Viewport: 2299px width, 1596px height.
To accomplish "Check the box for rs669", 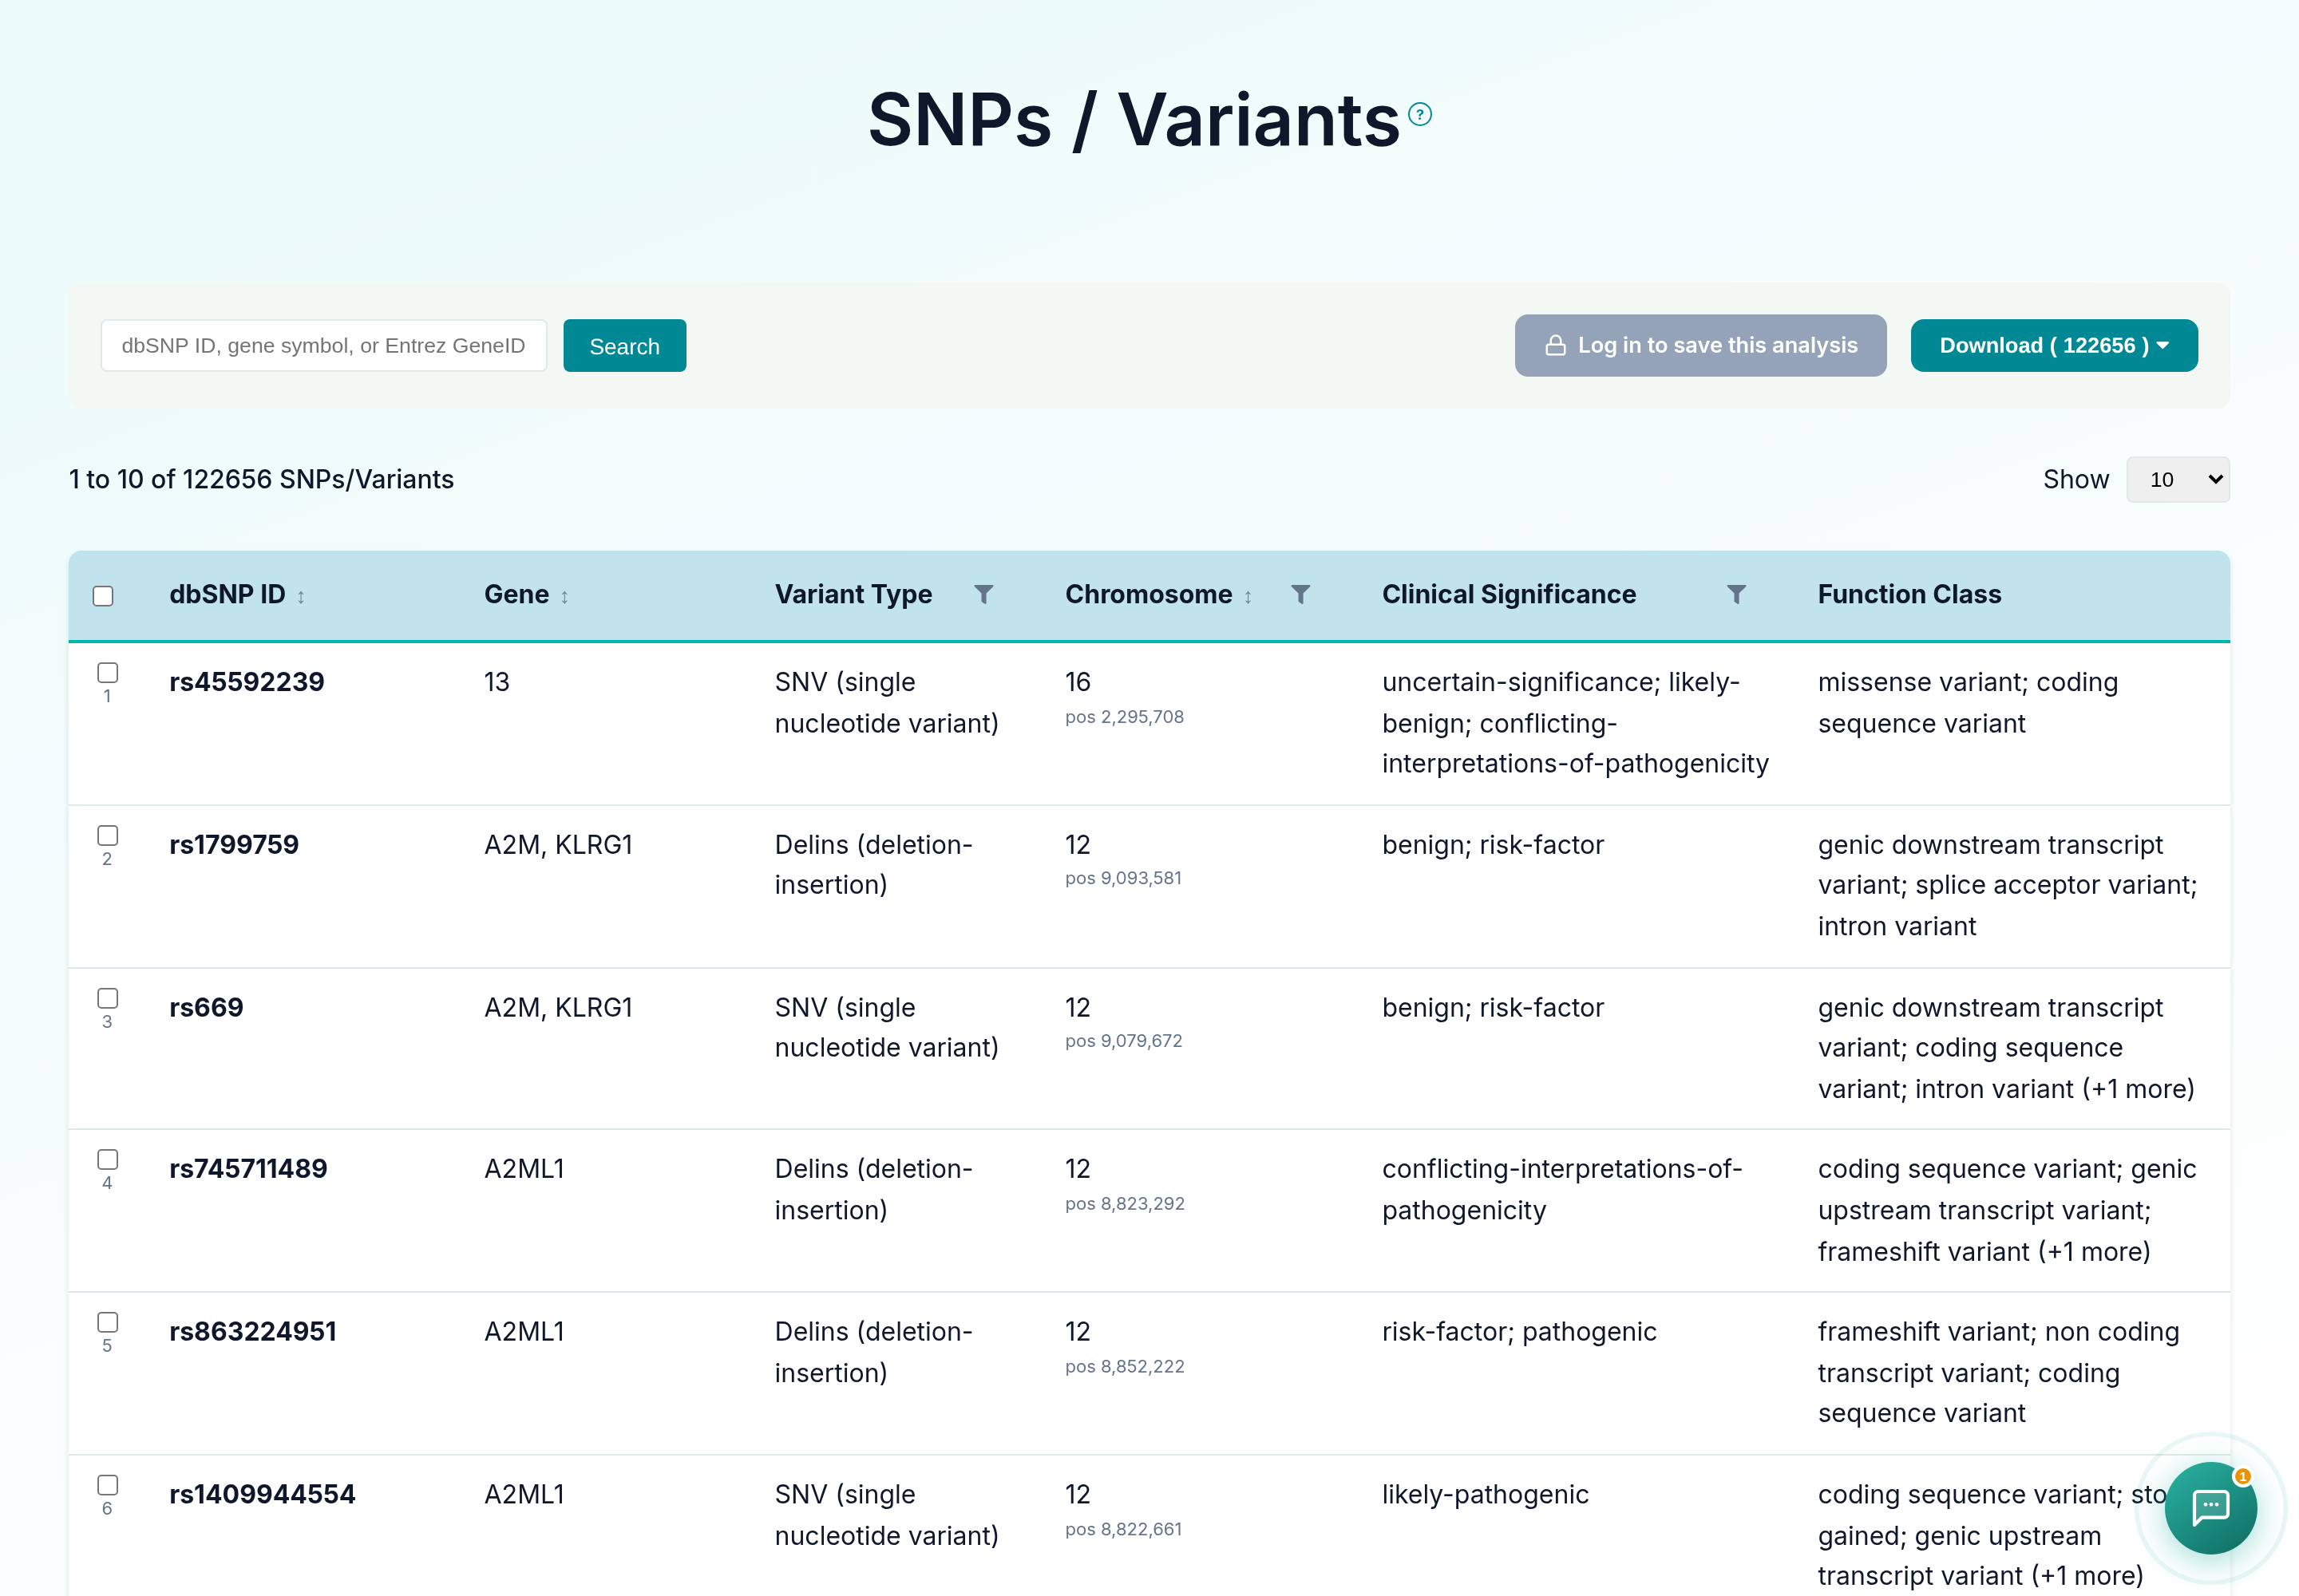I will point(107,998).
